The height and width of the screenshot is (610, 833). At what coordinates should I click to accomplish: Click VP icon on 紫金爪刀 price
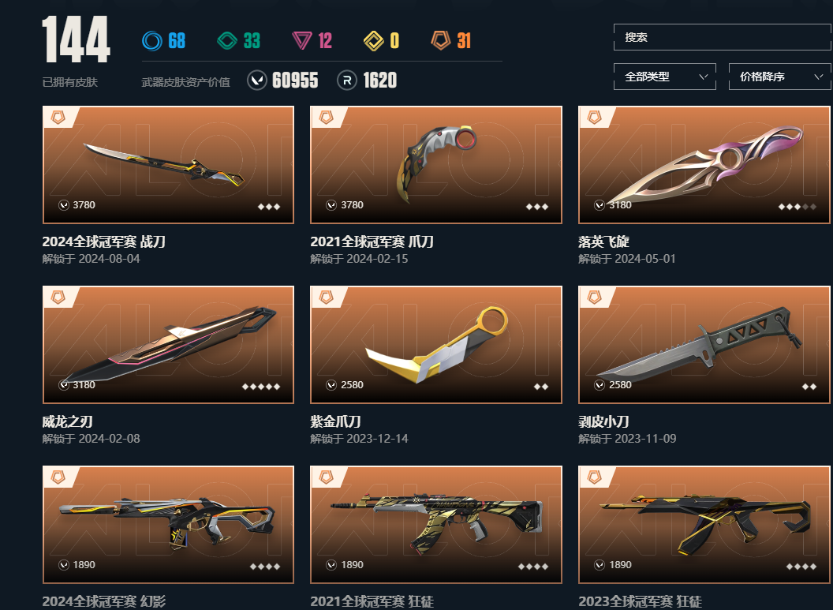pos(331,385)
